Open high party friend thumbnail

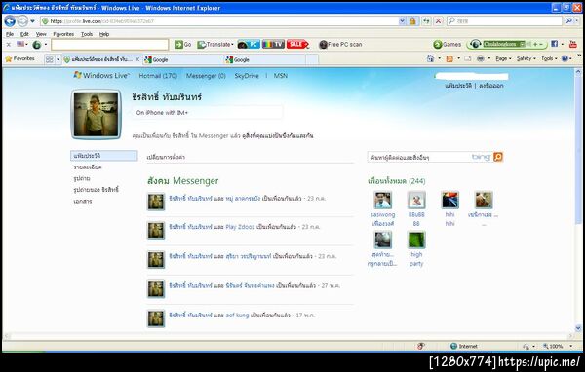[x=416, y=241]
